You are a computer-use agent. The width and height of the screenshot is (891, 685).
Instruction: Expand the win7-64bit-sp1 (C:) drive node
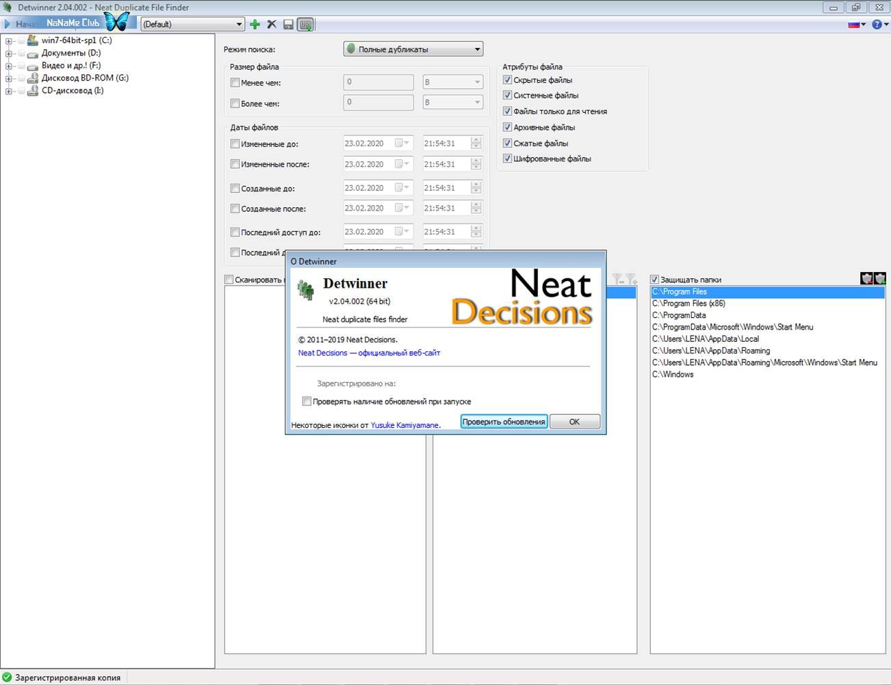[x=9, y=41]
